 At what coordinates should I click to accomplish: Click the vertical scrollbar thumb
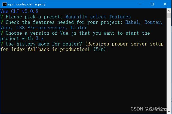(x=169, y=15)
